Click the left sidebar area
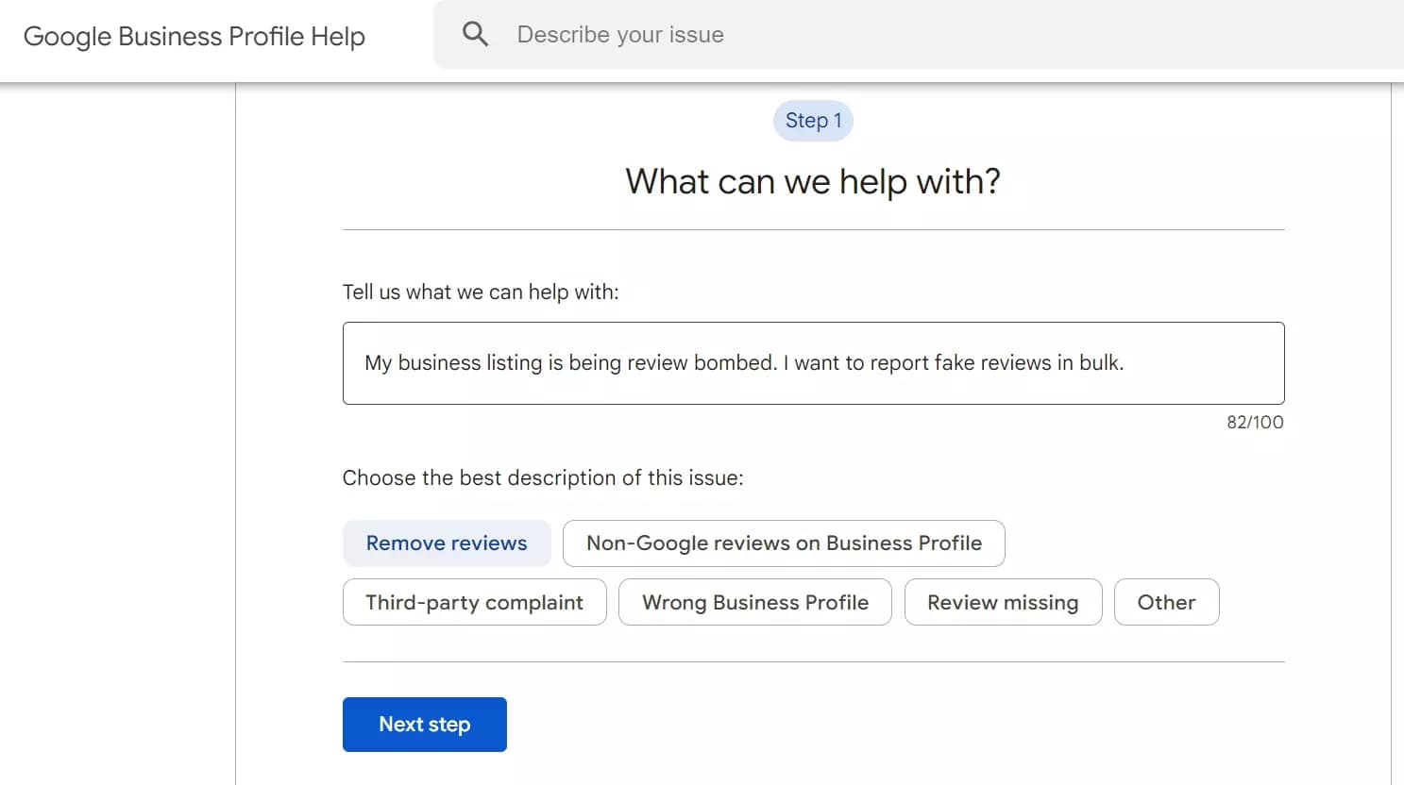Image resolution: width=1404 pixels, height=785 pixels. click(x=113, y=425)
